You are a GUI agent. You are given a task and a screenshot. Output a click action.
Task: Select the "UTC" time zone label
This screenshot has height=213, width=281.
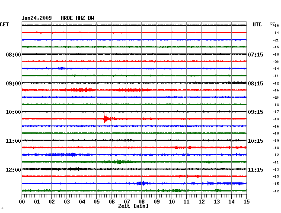tap(257, 25)
